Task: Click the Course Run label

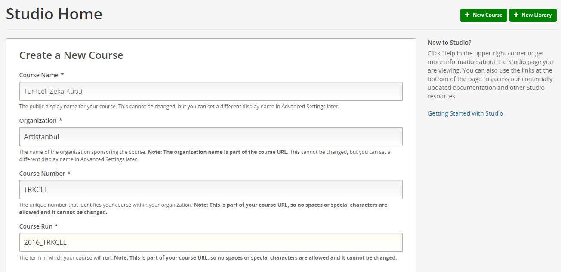Action: point(38,226)
